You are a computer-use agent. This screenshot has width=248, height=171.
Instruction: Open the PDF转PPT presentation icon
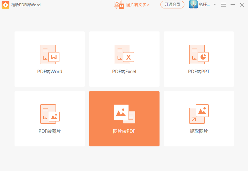click(x=199, y=54)
